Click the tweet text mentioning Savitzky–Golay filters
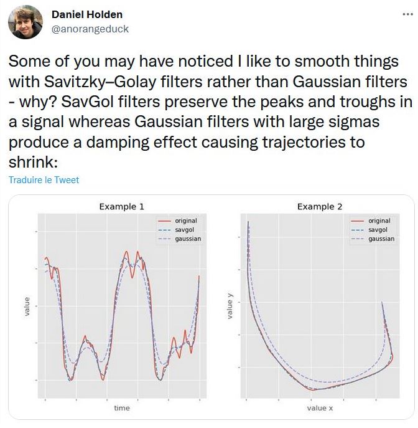Screen dimensions: 418x428 pyautogui.click(x=207, y=82)
